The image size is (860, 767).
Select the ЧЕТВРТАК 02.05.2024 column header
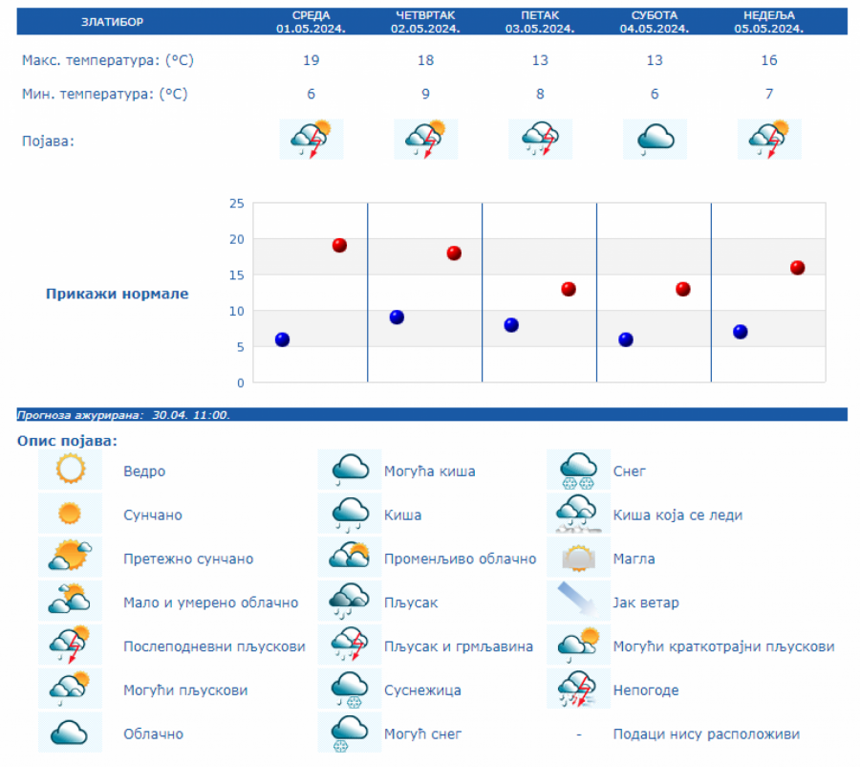point(425,21)
